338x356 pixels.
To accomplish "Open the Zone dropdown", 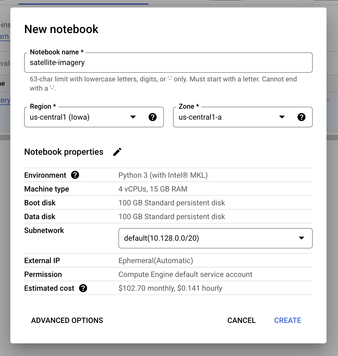I will point(282,117).
